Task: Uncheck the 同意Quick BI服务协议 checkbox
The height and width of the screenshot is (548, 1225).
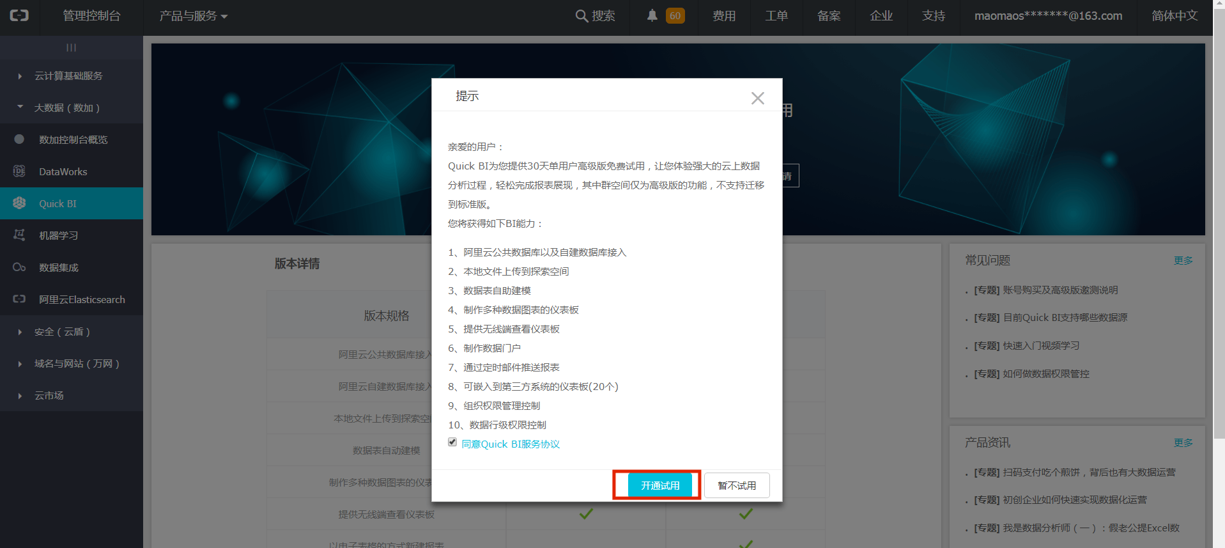Action: (452, 442)
